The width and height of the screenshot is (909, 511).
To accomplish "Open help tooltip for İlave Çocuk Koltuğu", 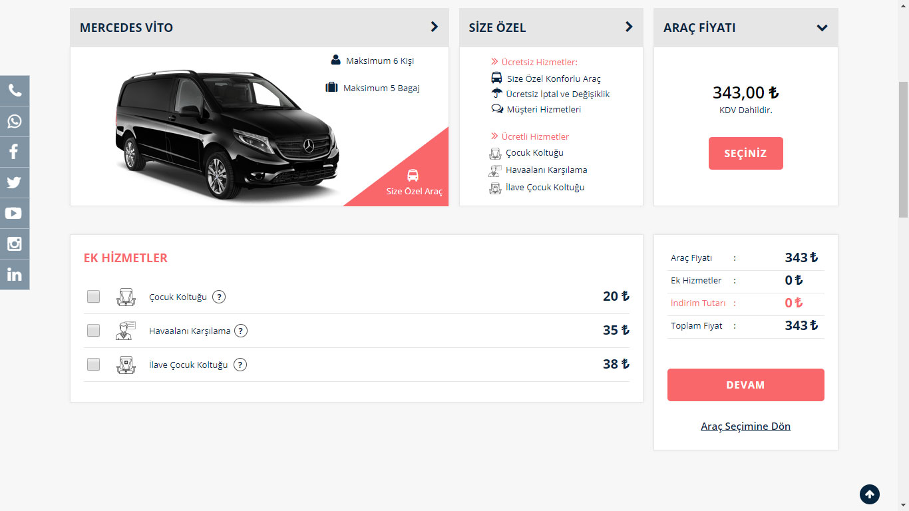I will [240, 365].
